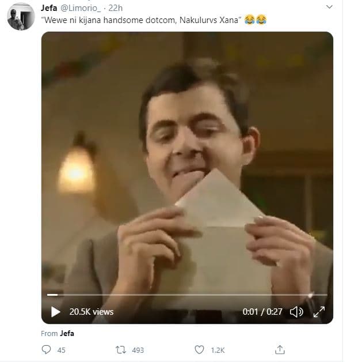This screenshot has height=362, width=347.
Task: Click the 22h tweet timestamp
Action: 116,7
